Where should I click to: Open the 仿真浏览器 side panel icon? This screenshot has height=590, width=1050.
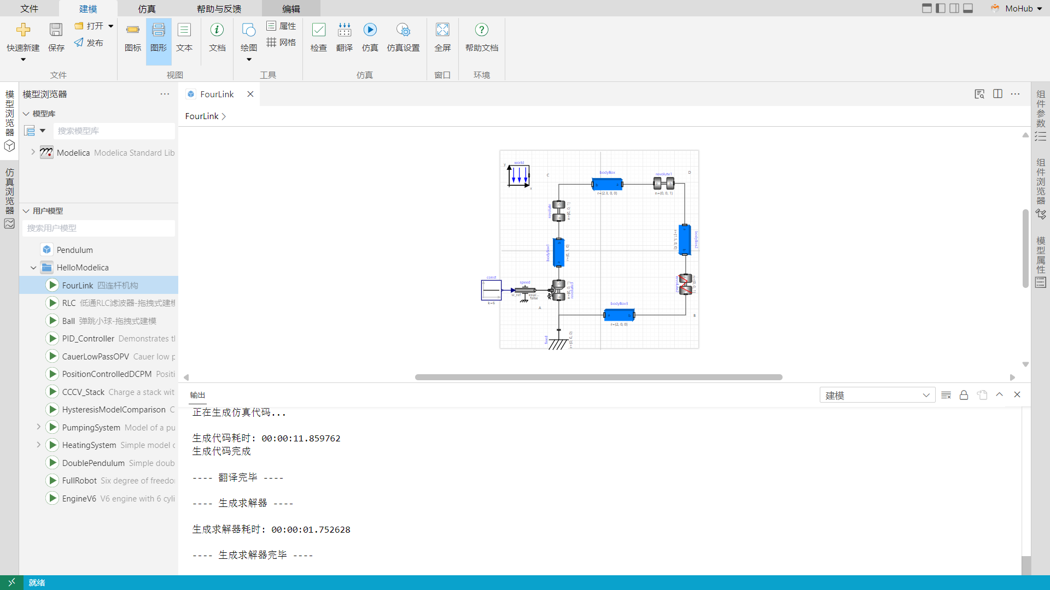(x=9, y=223)
